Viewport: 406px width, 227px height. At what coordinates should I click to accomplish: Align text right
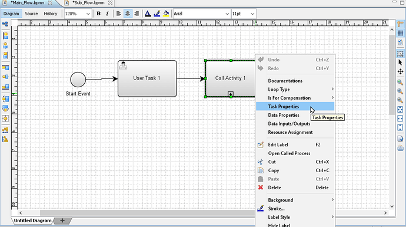tap(137, 14)
